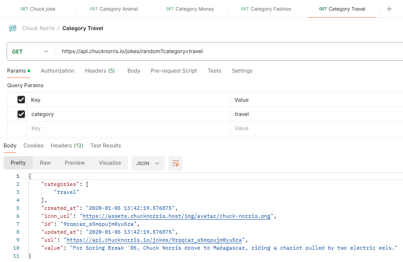403x262 pixels.
Task: Open the GET method dropdown
Action: click(31, 51)
